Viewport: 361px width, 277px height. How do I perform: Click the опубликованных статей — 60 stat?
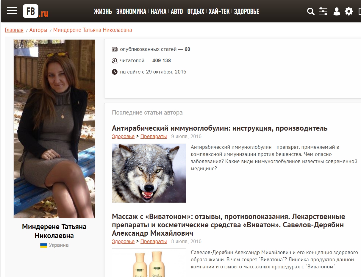[155, 49]
